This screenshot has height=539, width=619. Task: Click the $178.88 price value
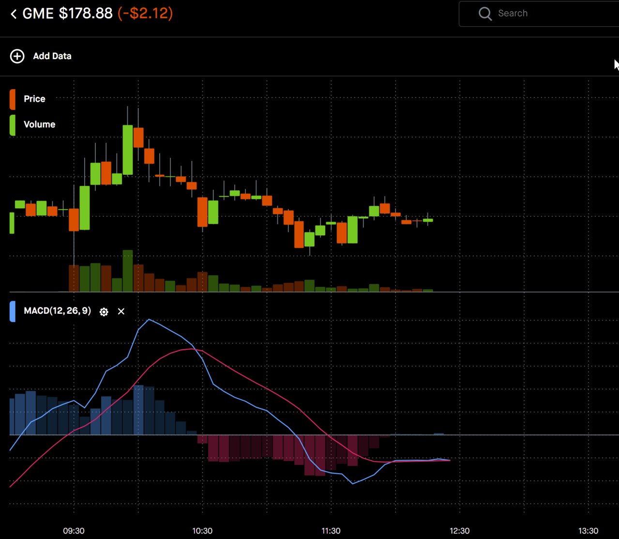[86, 13]
